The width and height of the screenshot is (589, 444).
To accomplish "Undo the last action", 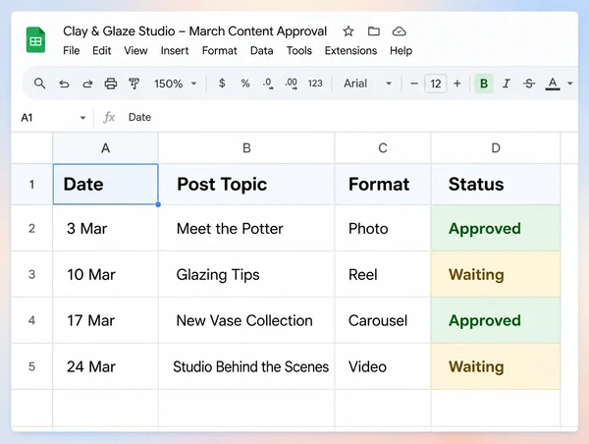I will click(x=64, y=83).
